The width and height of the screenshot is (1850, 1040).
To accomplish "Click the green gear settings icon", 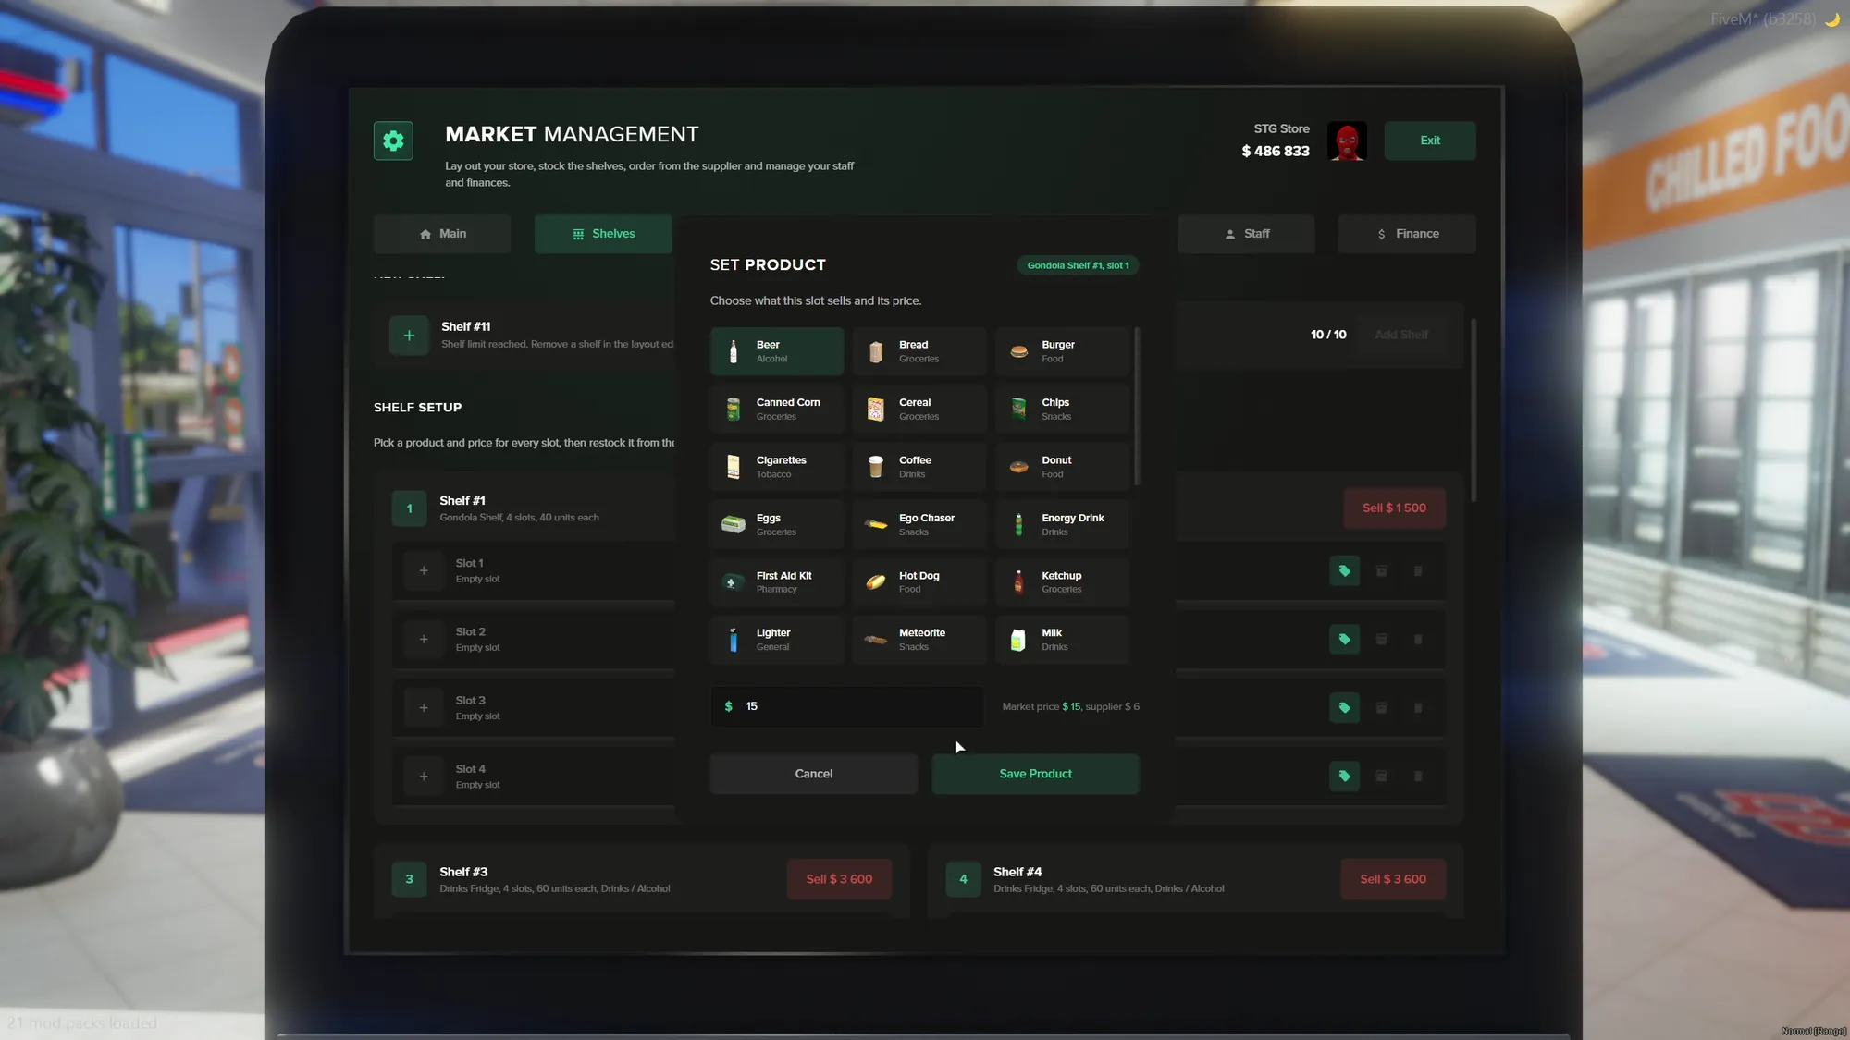I will click(x=393, y=141).
